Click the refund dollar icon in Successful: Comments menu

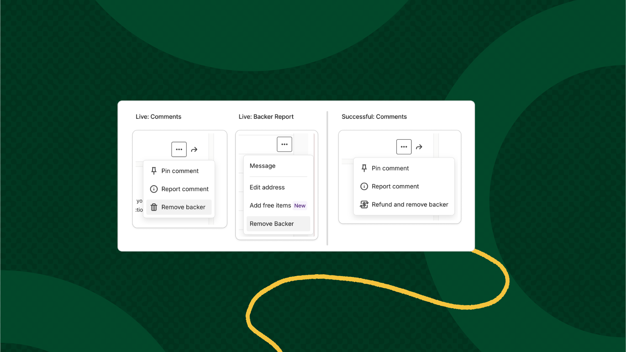[364, 205]
